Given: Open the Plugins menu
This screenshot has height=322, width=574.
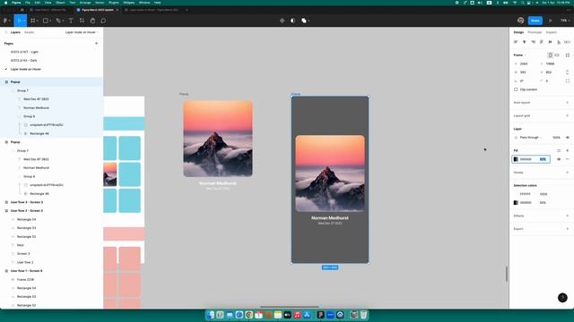Looking at the screenshot, I should [x=114, y=3].
